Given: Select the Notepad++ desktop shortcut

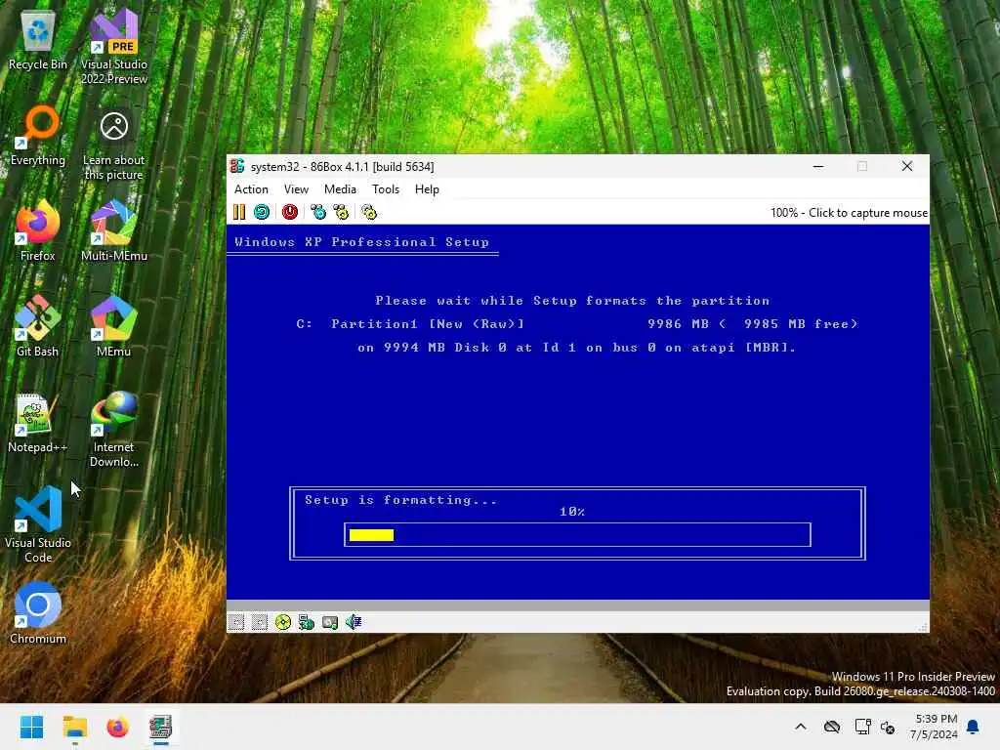Looking at the screenshot, I should pyautogui.click(x=38, y=424).
